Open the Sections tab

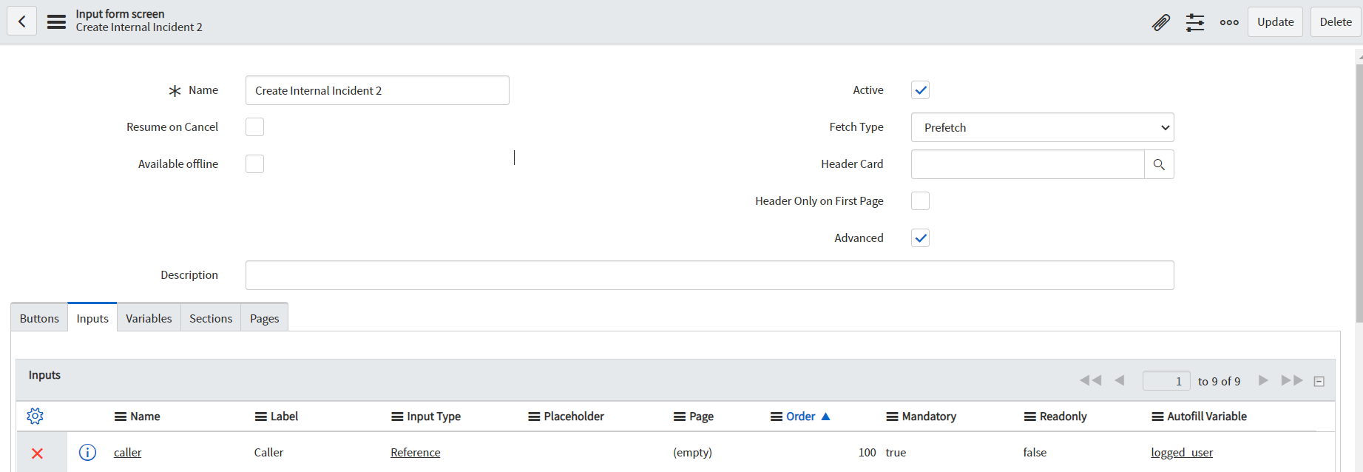click(211, 318)
